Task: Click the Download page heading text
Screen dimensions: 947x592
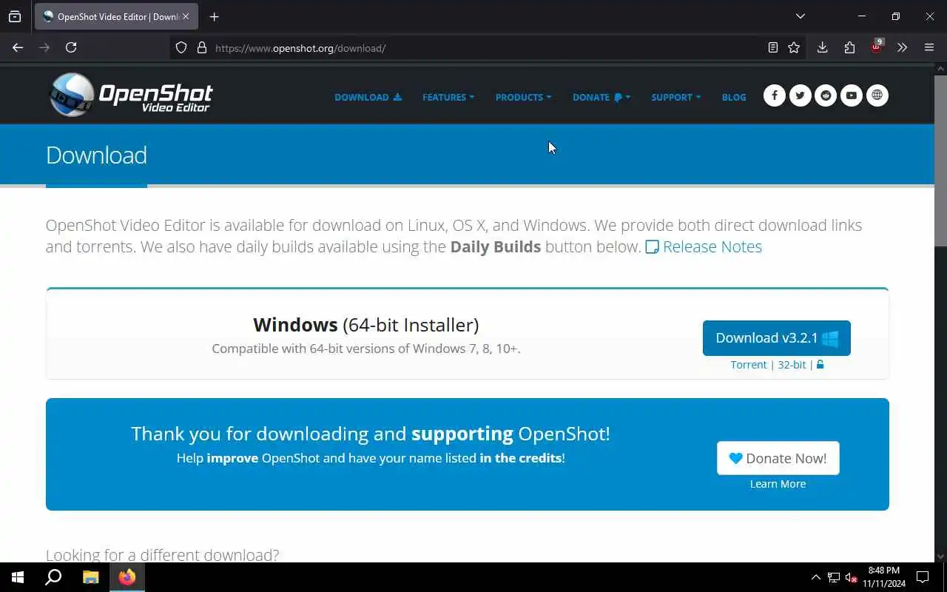Action: coord(96,155)
